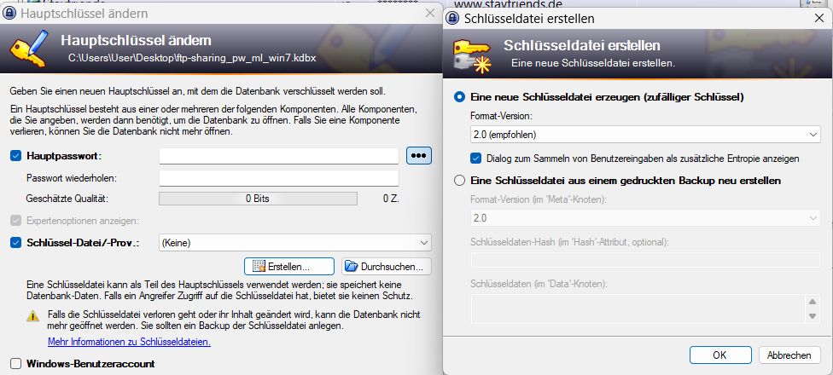
Task: Click the lock icon in Hauptschlüssel ändern title bar
Action: coord(10,14)
